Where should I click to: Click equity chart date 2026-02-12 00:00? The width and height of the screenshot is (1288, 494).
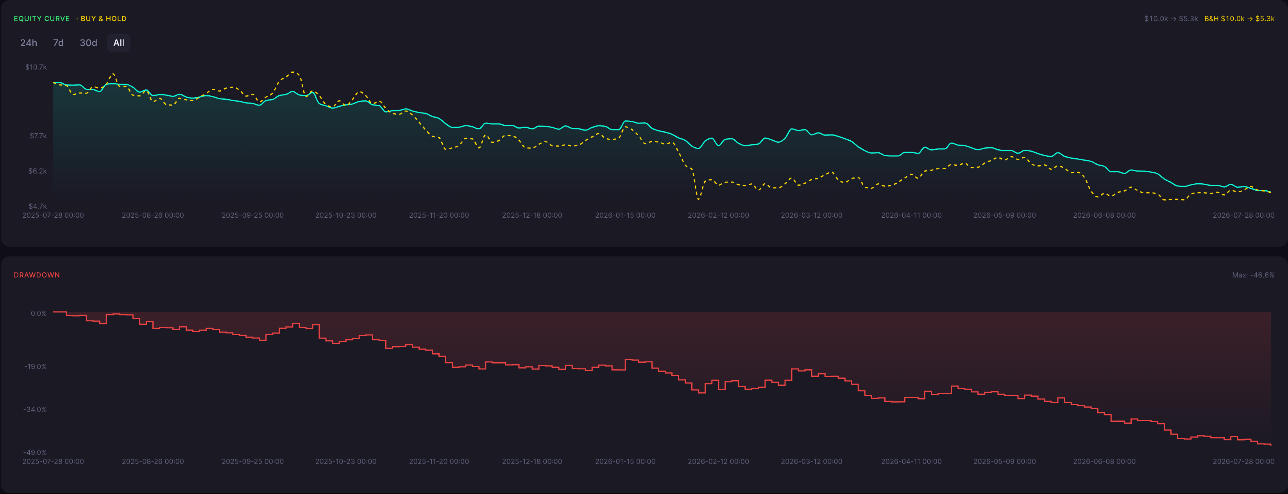point(719,215)
